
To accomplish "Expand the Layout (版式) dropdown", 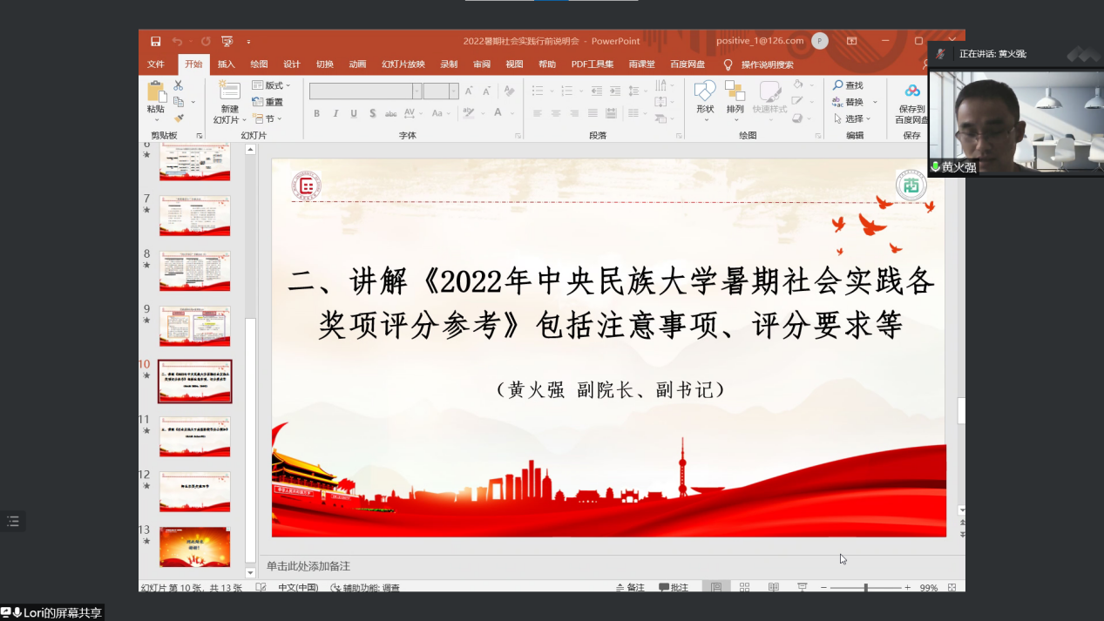I will 271,85.
